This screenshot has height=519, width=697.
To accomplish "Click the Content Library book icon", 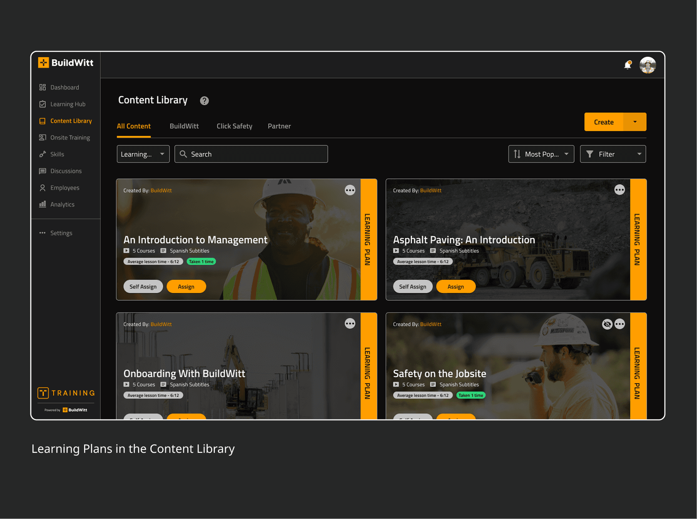I will [x=42, y=121].
